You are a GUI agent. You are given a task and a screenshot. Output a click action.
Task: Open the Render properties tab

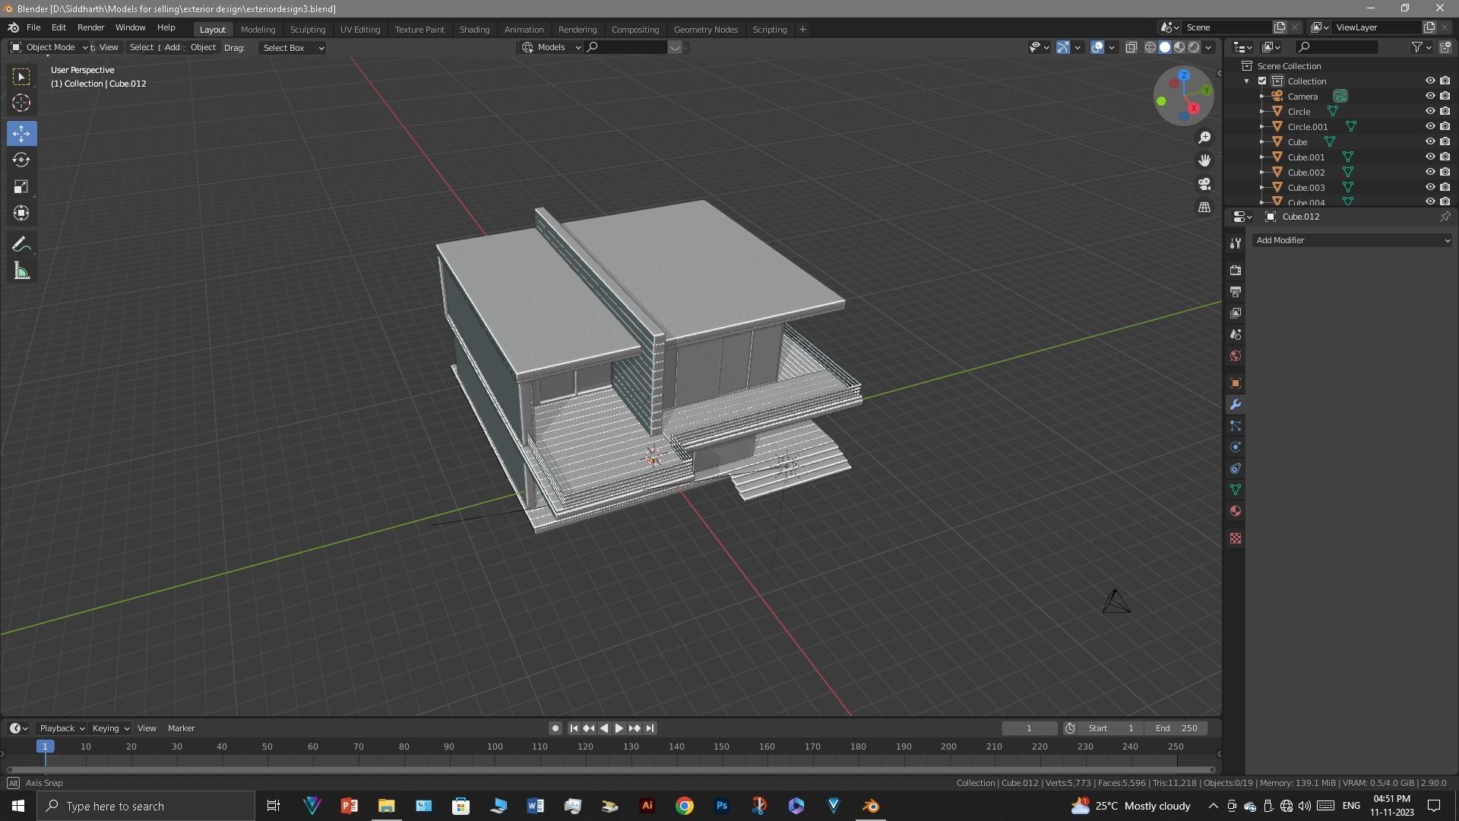1236,271
